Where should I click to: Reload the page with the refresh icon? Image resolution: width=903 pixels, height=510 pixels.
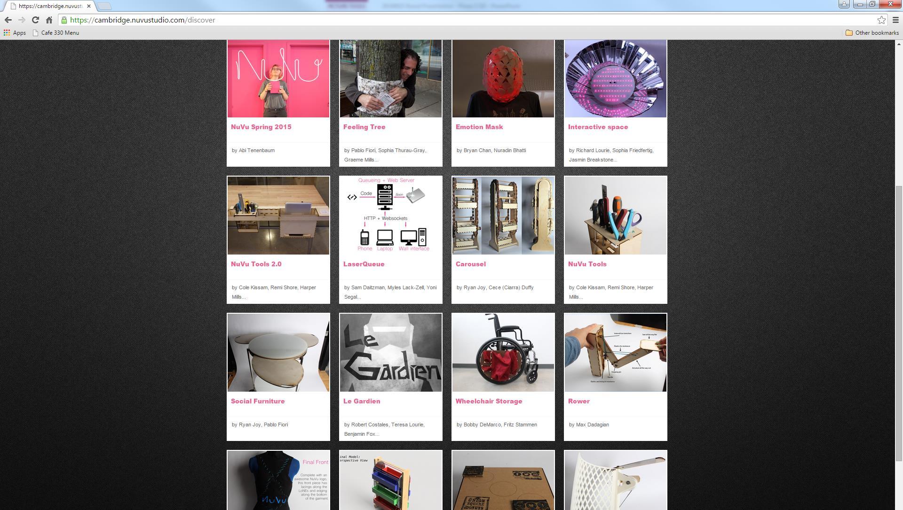tap(35, 20)
